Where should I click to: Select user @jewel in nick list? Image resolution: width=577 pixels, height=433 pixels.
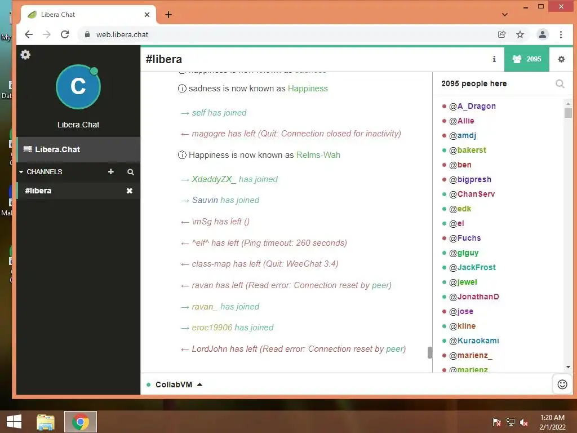(463, 282)
